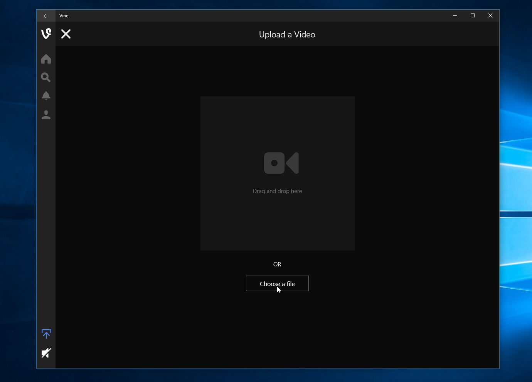Click the Choose a file button

coord(277,283)
